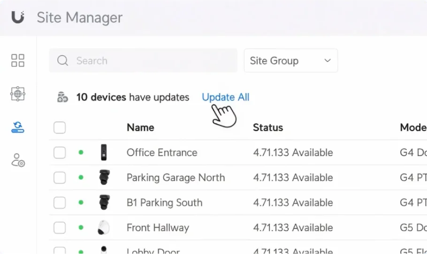
Task: Click the Office Entrance green status dot
Action: (x=81, y=152)
